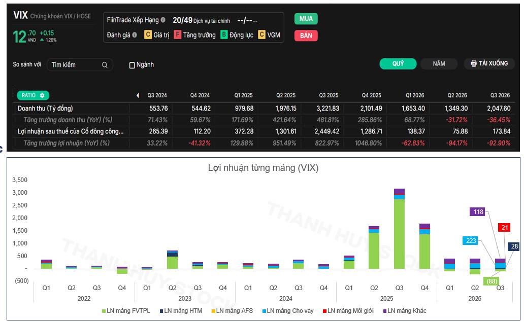Click the left arrow before Q3 2024
Screen dimensions: 524x322
pos(138,95)
